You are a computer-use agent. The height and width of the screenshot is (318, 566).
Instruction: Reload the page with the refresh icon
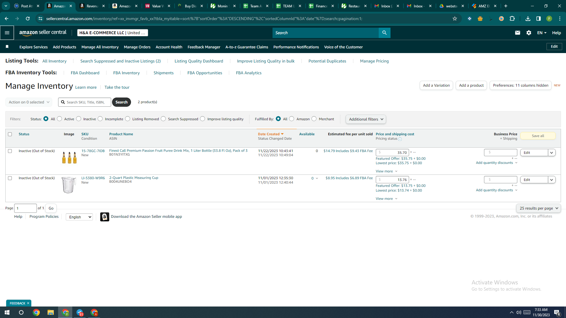[28, 19]
